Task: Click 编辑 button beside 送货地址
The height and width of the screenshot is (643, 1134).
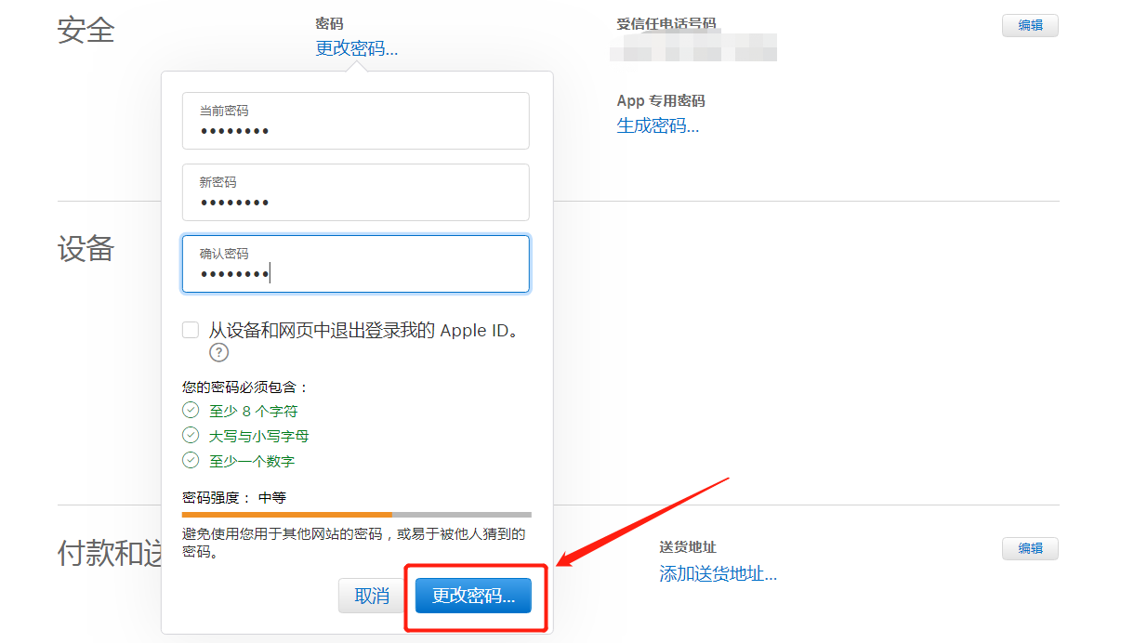Action: [x=1030, y=549]
